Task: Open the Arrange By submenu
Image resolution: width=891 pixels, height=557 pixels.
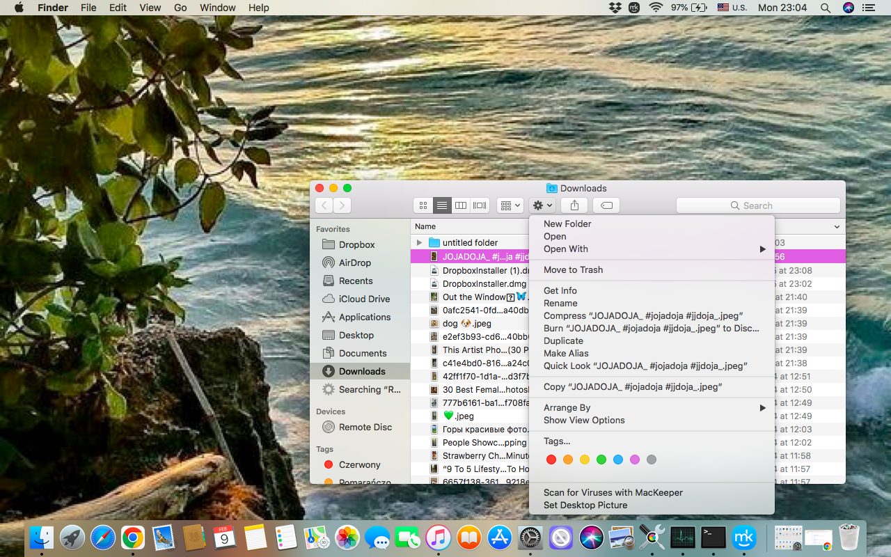Action: tap(569, 407)
